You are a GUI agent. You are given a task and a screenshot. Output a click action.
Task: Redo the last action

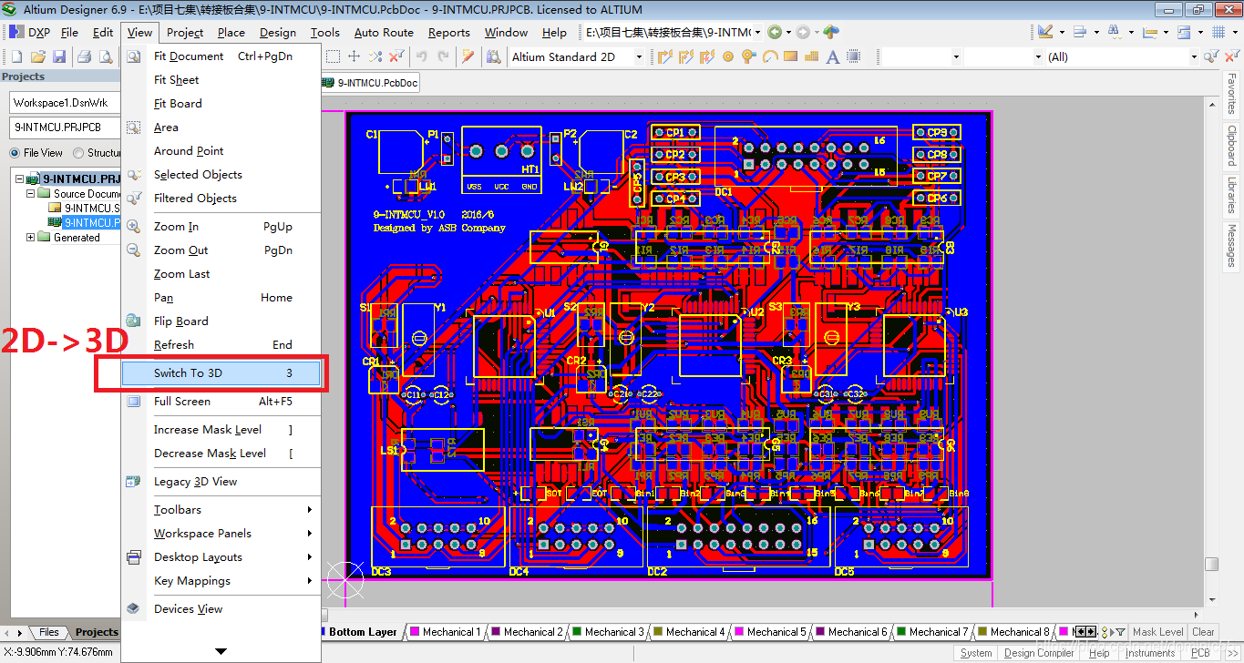pos(443,56)
